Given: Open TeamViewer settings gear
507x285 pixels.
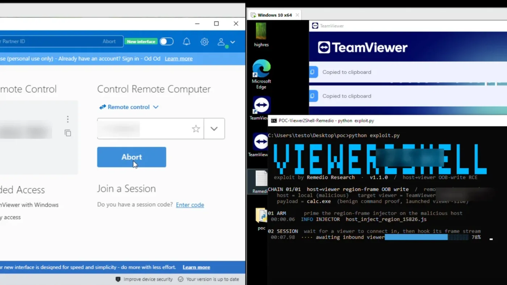Looking at the screenshot, I should point(205,42).
